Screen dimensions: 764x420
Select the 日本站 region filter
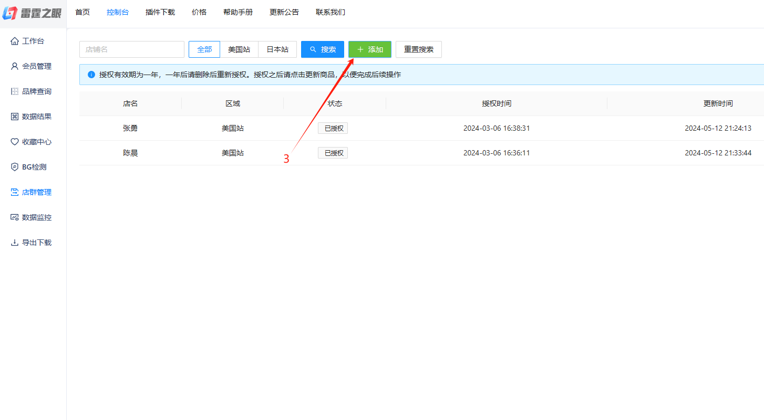pyautogui.click(x=277, y=49)
